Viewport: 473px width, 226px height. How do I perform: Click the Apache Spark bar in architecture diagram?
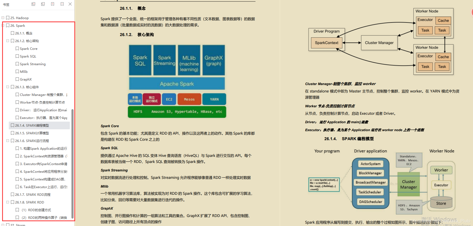click(x=177, y=84)
